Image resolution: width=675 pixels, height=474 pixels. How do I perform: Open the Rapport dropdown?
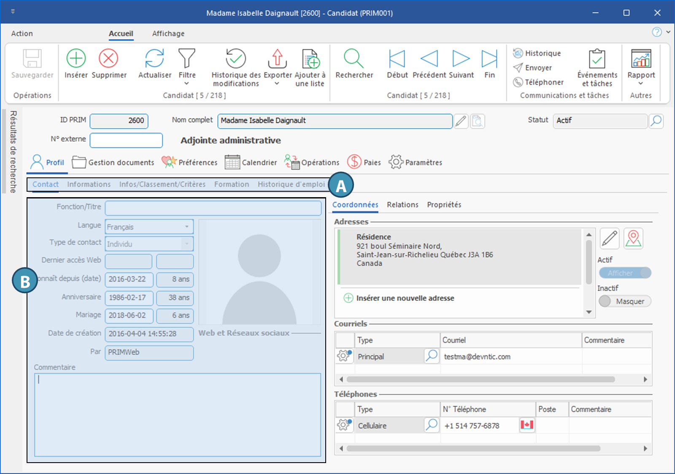coord(641,83)
